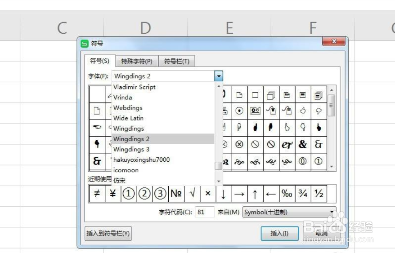This screenshot has width=395, height=253.
Task: Pick the circled X symbol in the grid
Action: click(239, 144)
